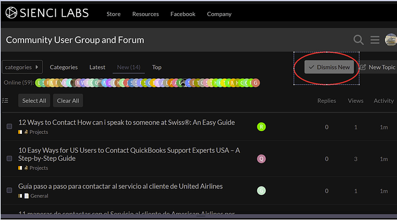Open pink Q poster avatar
Screen dimensions: 397x220
point(261,159)
